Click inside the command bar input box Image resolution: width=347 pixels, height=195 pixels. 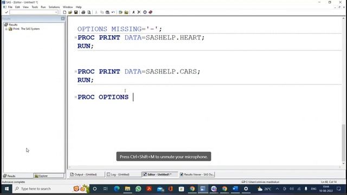(x=32, y=12)
